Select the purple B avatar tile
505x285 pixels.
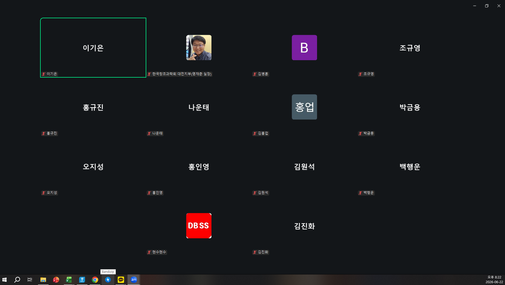coord(304,47)
